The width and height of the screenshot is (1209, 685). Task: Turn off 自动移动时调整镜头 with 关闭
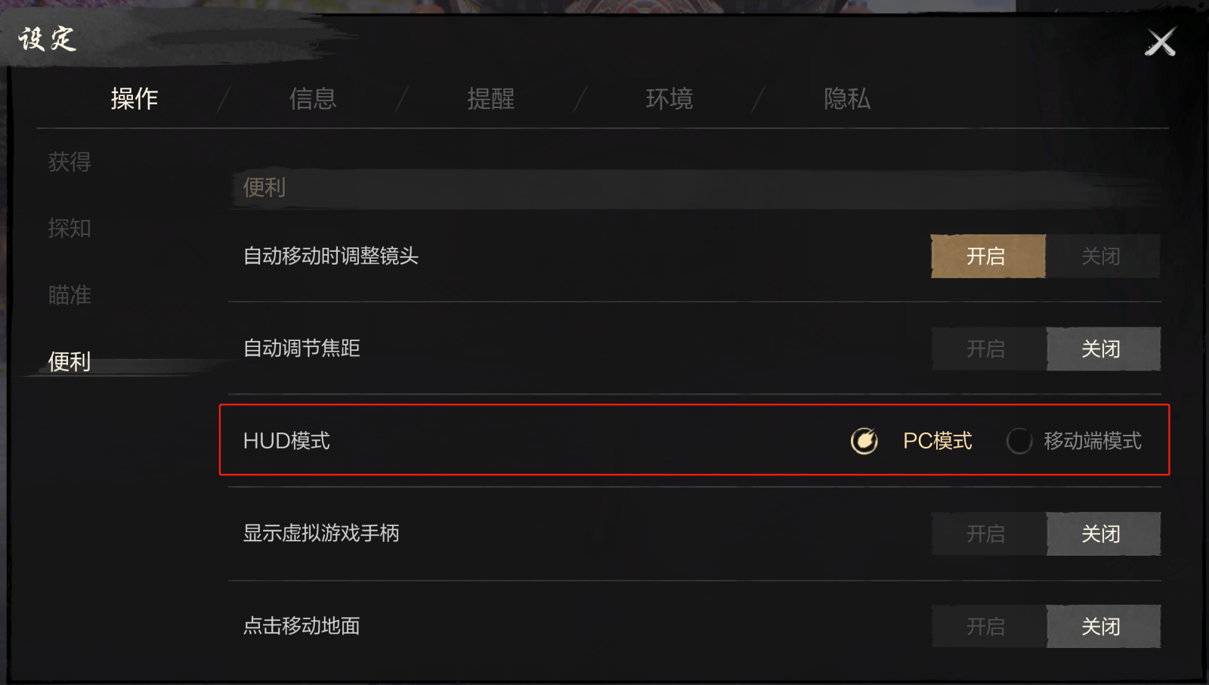tap(1103, 256)
